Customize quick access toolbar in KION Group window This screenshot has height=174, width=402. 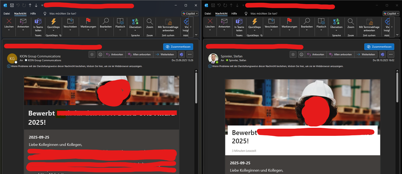coord(42,5)
